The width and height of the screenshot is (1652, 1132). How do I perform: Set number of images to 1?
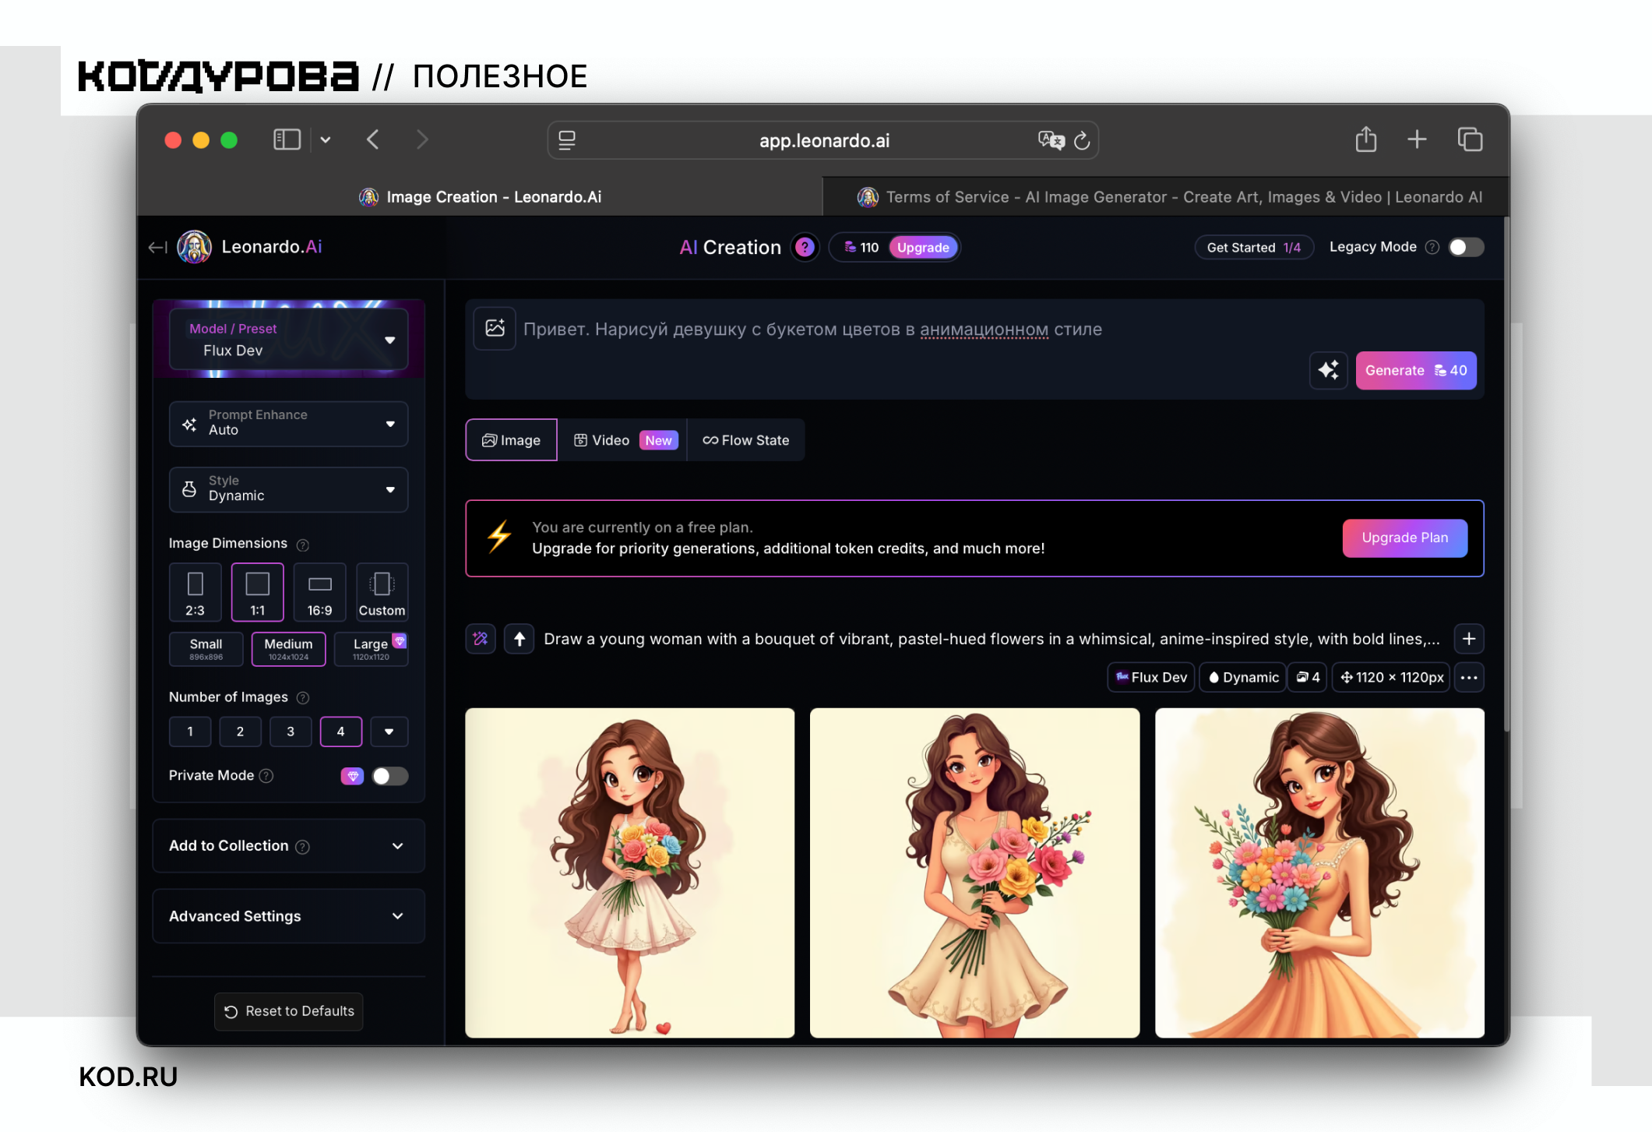click(x=190, y=732)
